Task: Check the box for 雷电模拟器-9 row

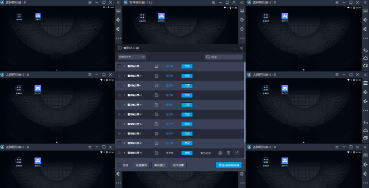Action: coord(119,153)
